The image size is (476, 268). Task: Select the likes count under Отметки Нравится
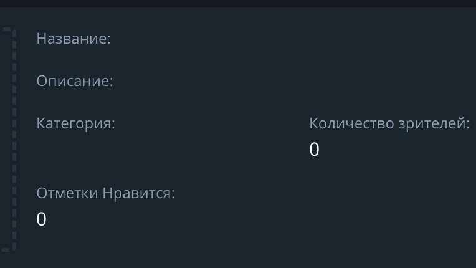[x=42, y=219]
